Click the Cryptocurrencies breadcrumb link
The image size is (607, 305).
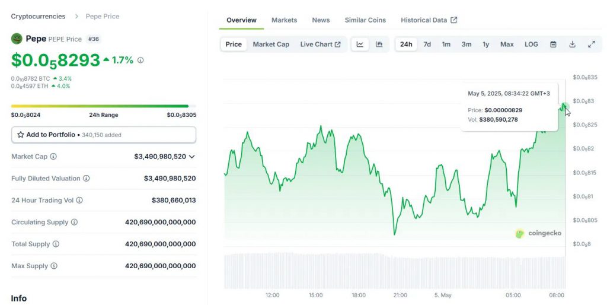(x=38, y=16)
